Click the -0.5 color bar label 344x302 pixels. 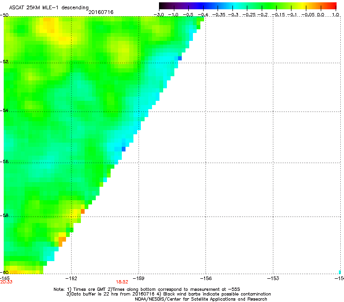click(x=188, y=15)
